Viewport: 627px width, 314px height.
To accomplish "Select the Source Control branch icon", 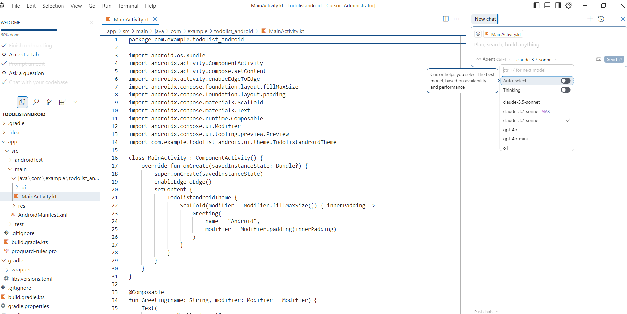I will point(49,102).
